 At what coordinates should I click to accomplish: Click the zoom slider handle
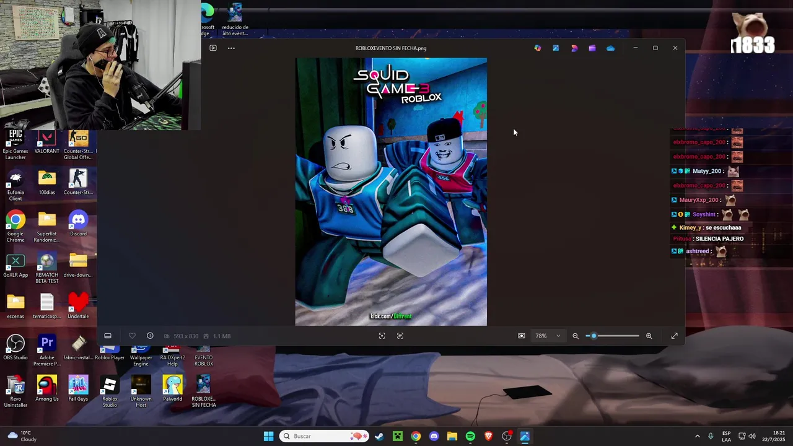[594, 336]
